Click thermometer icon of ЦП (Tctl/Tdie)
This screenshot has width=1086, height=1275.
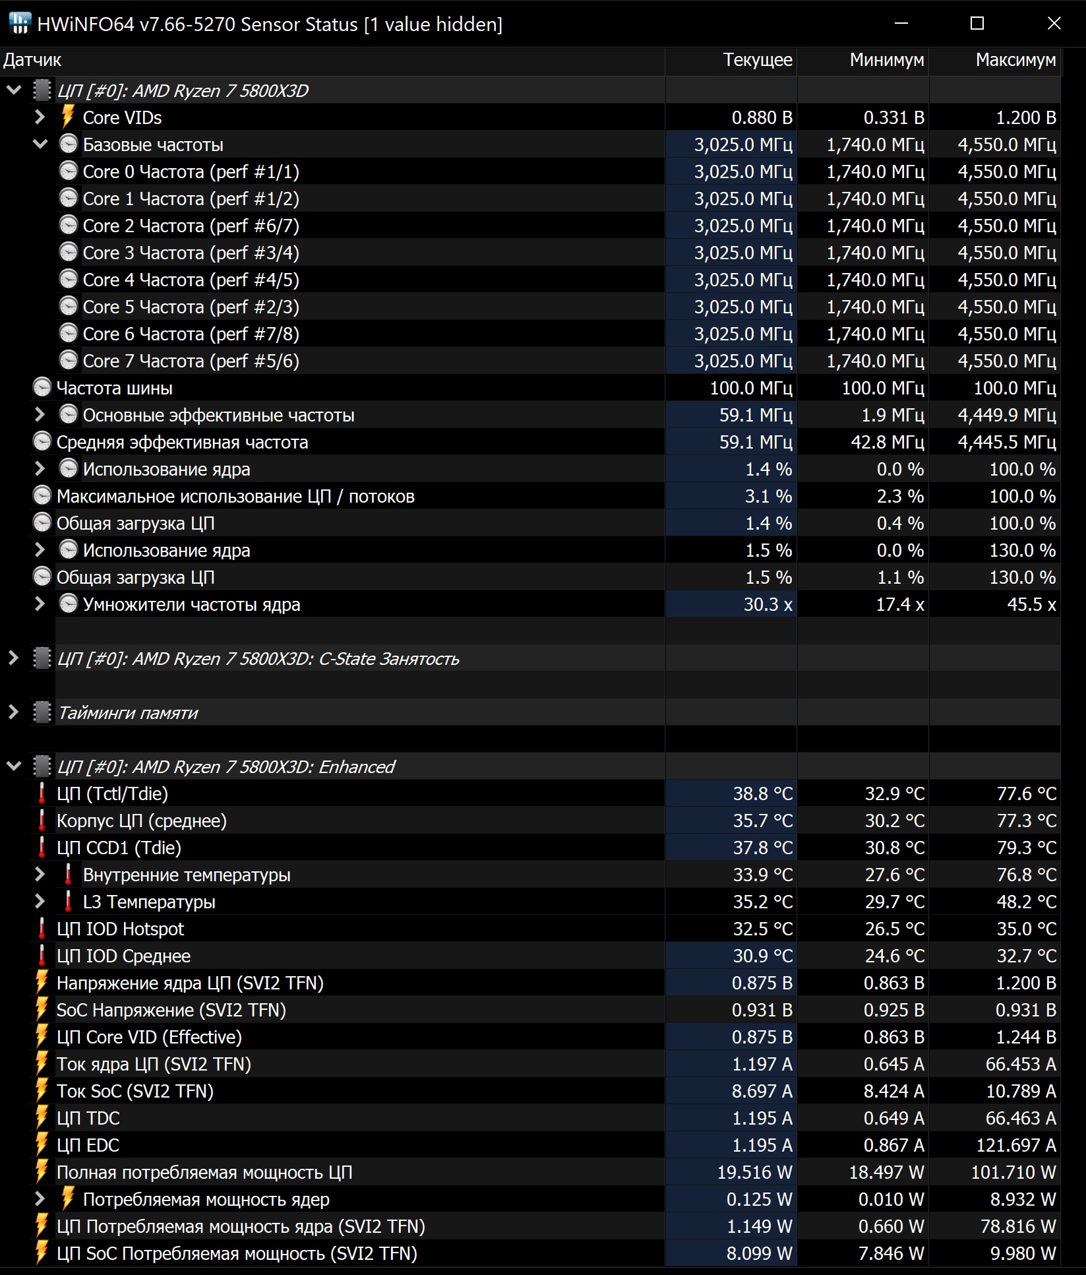click(42, 793)
